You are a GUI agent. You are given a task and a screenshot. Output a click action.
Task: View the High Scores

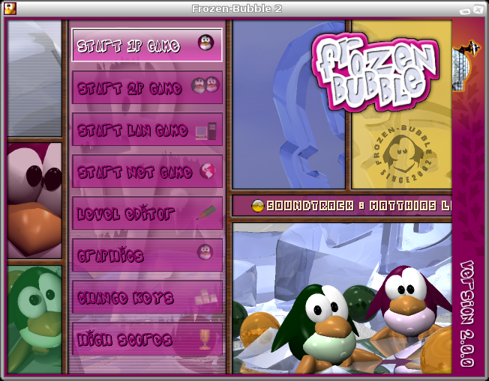pos(147,339)
